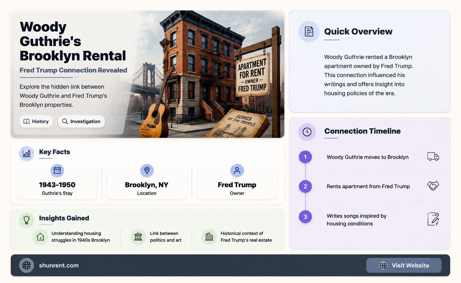
Task: Click the Fred Trump Owner card
Action: click(x=237, y=185)
